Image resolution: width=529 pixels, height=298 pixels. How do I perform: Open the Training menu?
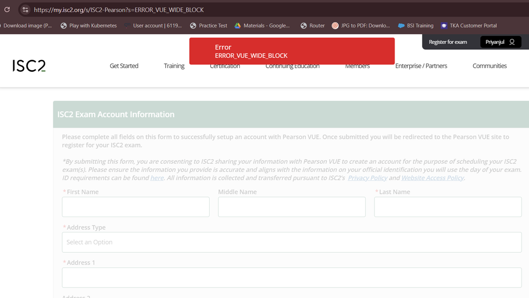pos(174,66)
